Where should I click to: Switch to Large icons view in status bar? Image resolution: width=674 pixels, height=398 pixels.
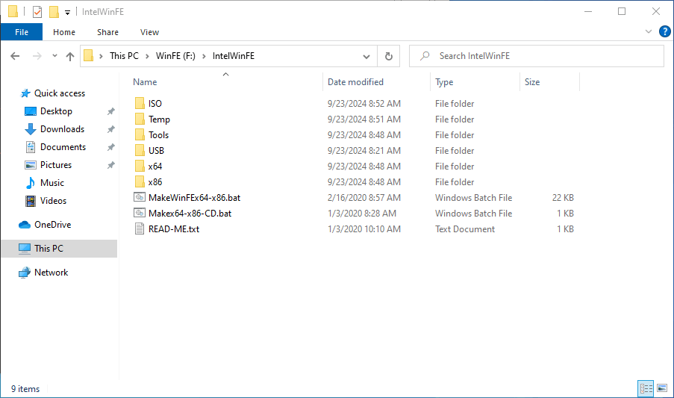click(662, 388)
